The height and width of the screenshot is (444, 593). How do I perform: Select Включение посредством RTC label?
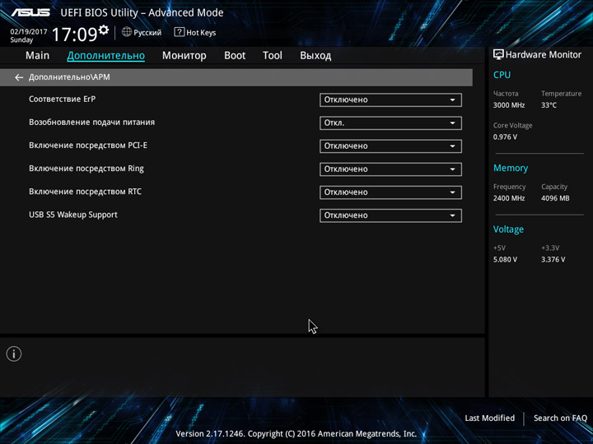tap(85, 192)
